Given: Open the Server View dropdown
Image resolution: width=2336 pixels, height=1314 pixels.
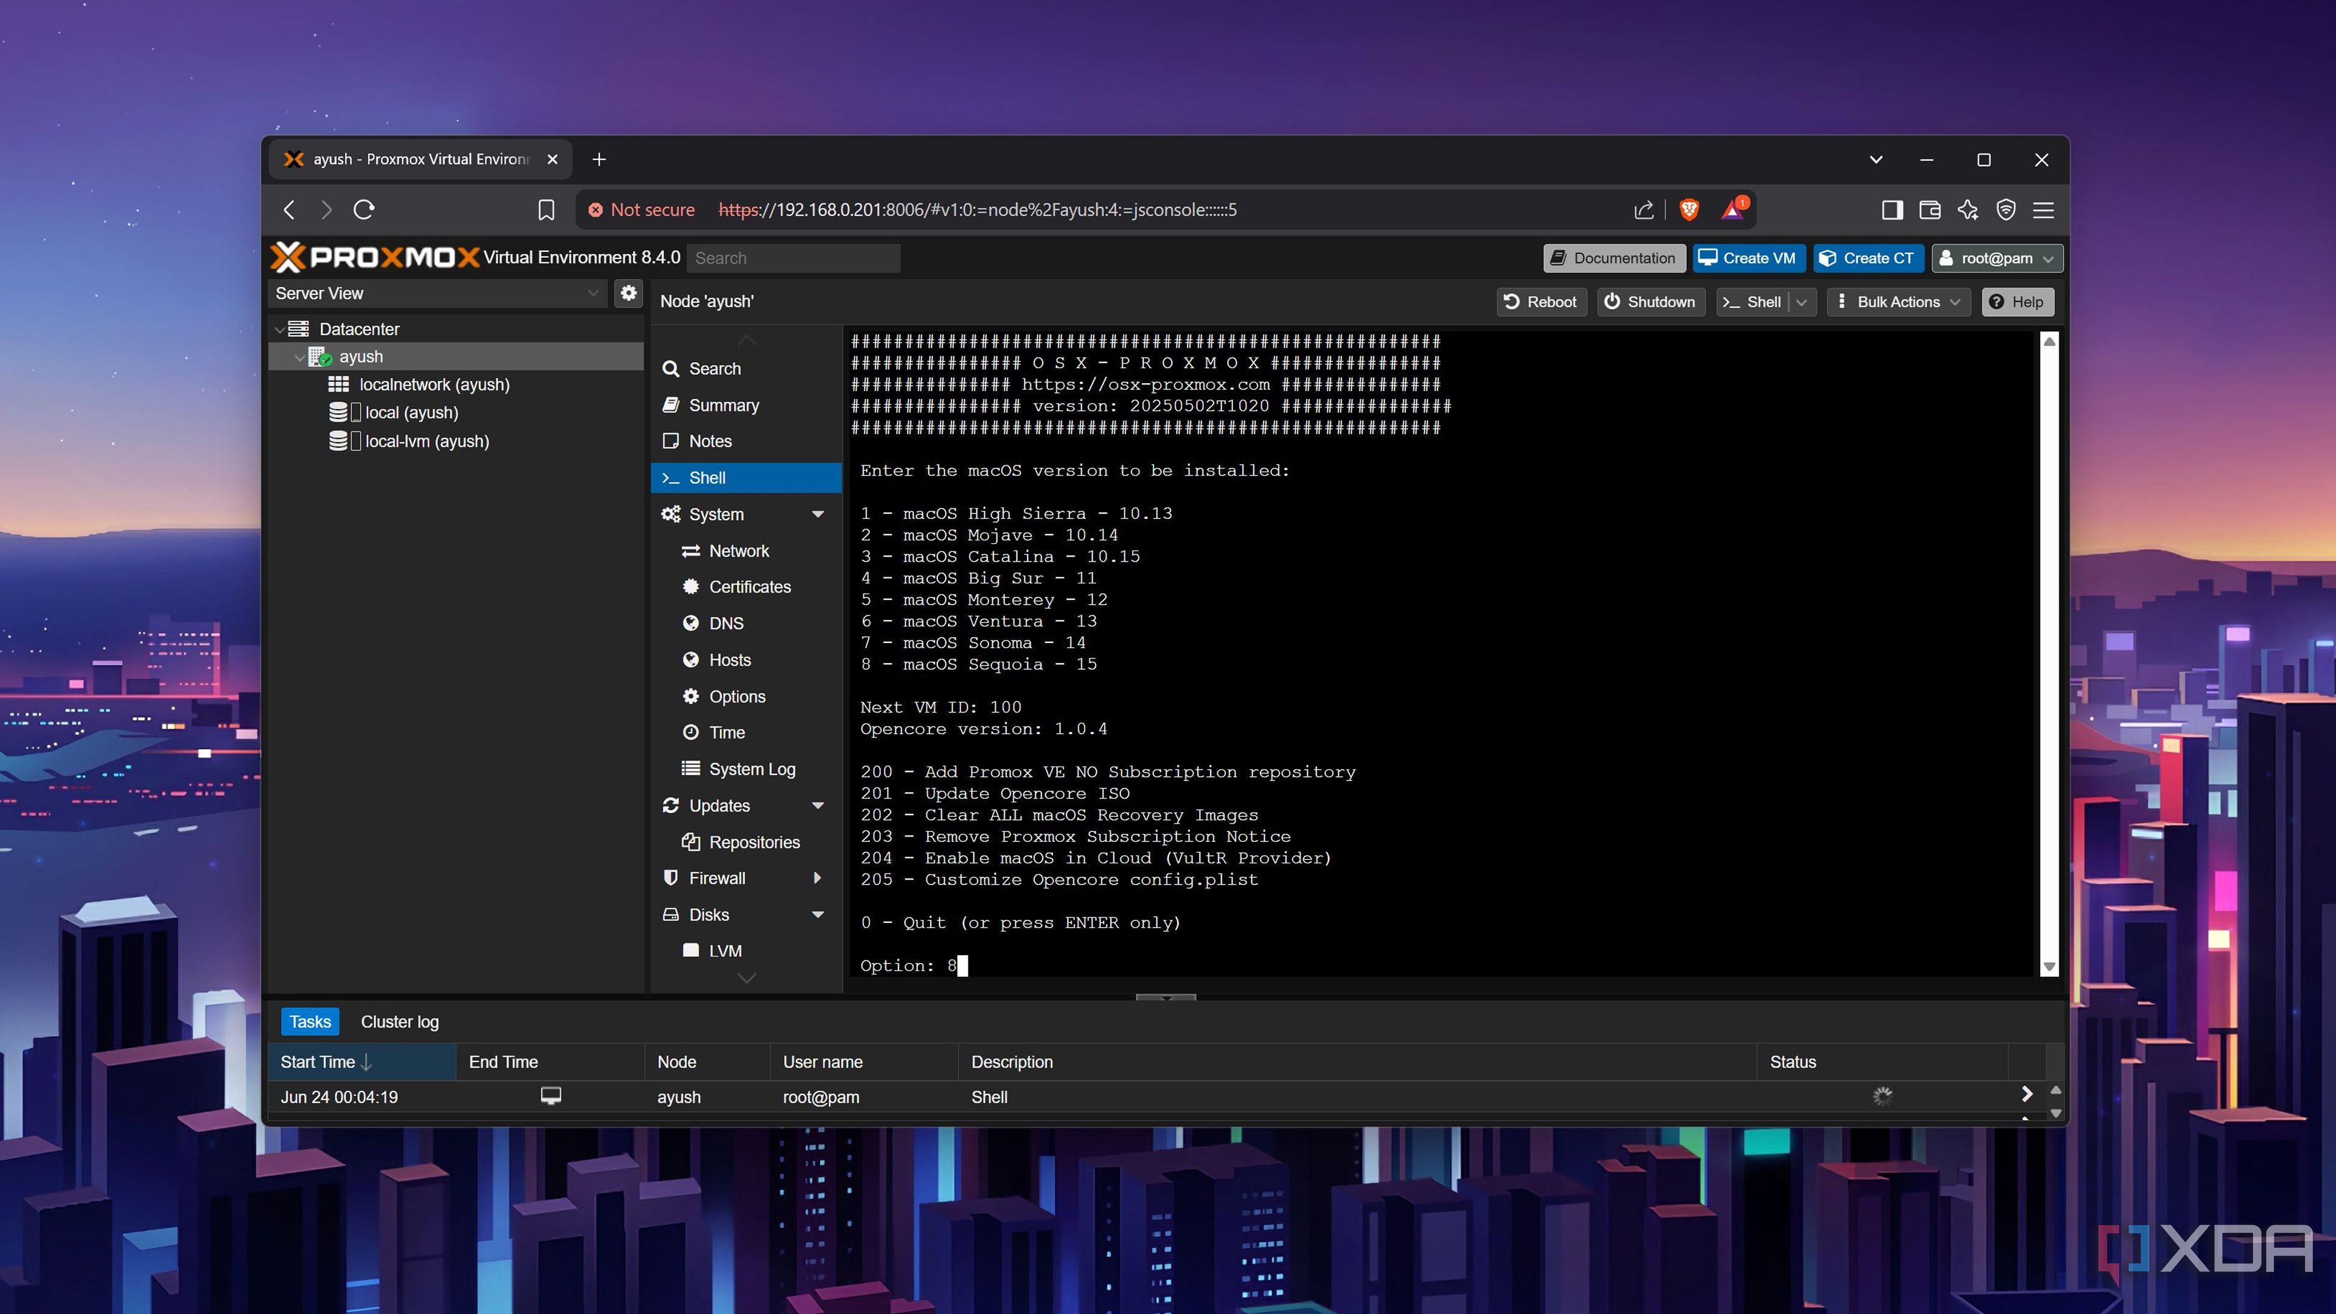Looking at the screenshot, I should point(437,293).
